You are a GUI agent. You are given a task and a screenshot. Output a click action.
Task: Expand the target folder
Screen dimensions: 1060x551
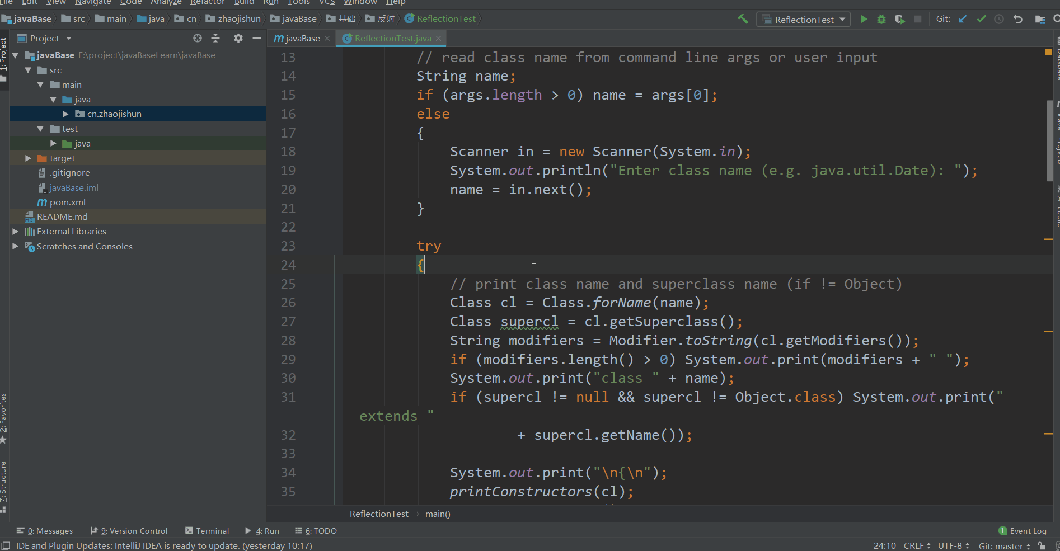(x=28, y=158)
